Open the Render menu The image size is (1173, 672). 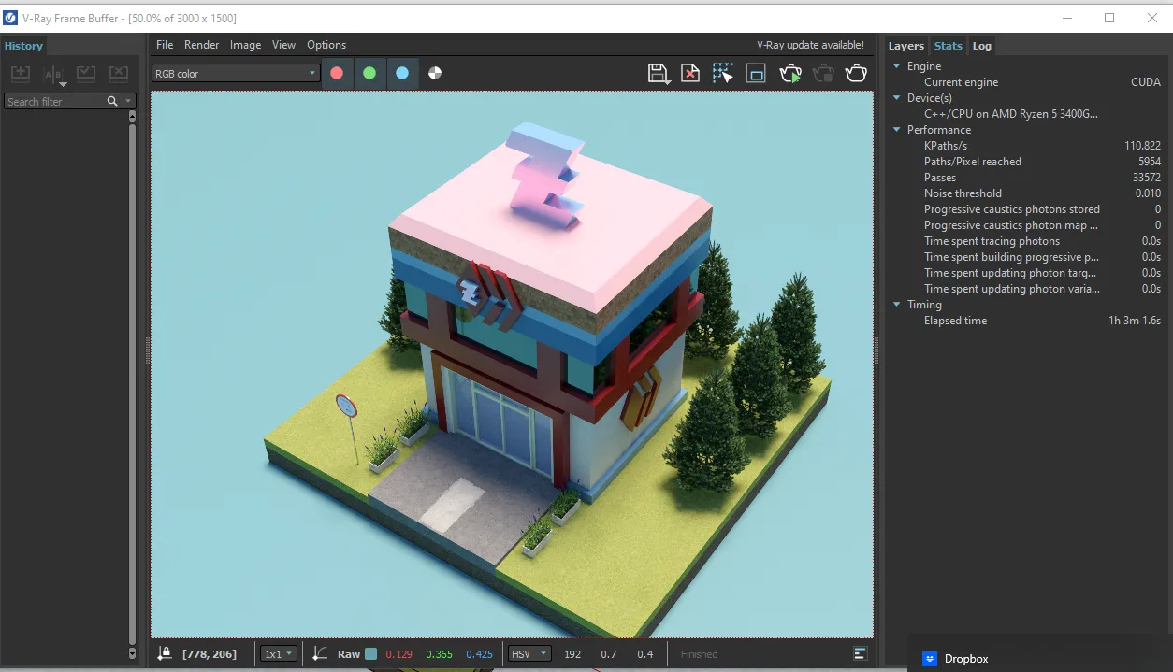201,45
